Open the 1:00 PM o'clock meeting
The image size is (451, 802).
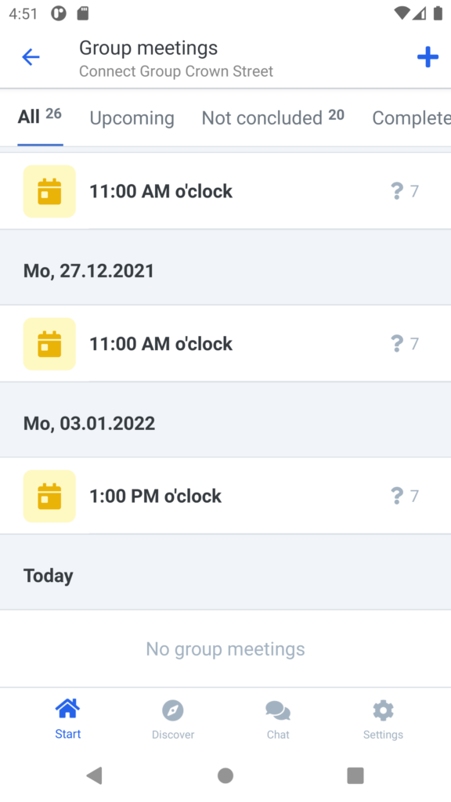tap(225, 496)
